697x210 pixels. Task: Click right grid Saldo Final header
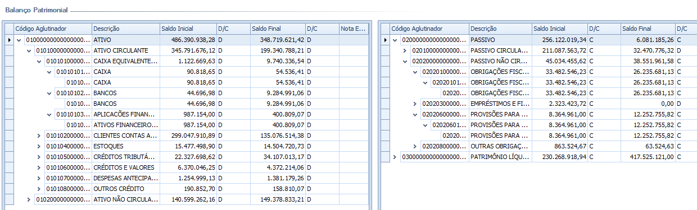click(x=648, y=29)
